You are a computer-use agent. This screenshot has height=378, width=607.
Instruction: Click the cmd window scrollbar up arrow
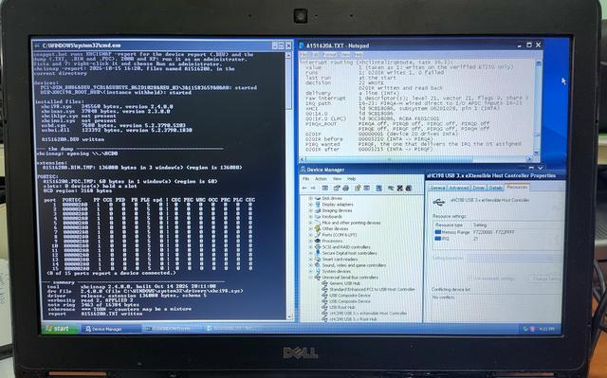(288, 55)
